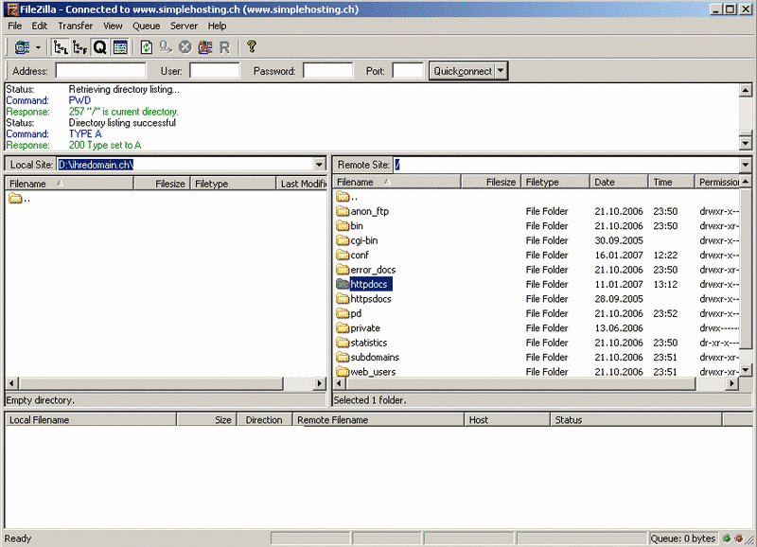Open the Site Manager icon
This screenshot has width=757, height=547.
click(22, 47)
